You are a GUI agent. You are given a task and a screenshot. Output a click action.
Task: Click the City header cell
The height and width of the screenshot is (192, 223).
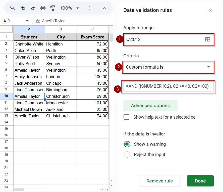[x=61, y=37]
